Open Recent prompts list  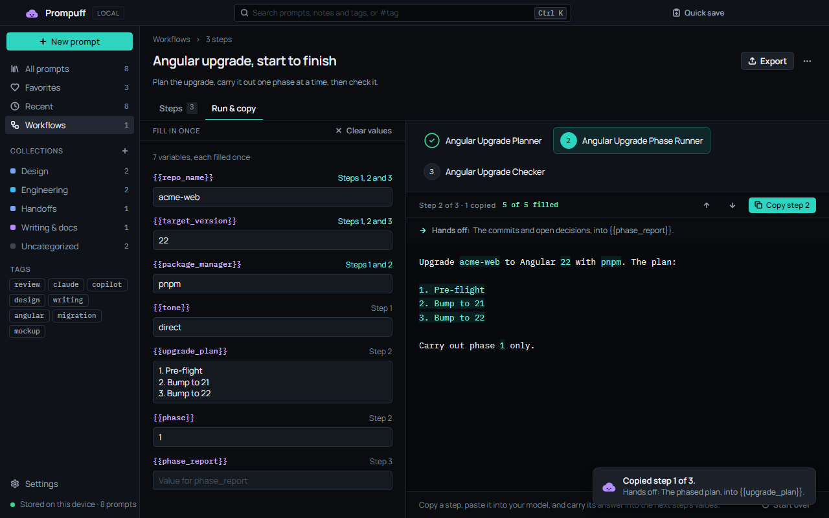click(69, 106)
